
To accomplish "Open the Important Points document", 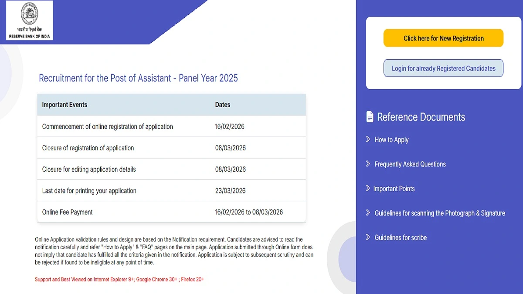I will coord(394,189).
